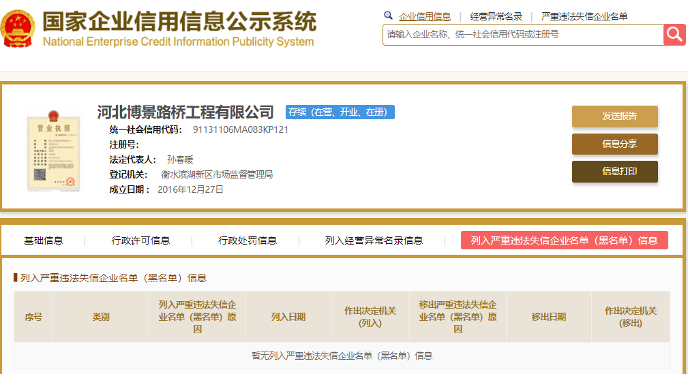Click the national emblem logo
Screen dimensions: 688x374
(18, 29)
